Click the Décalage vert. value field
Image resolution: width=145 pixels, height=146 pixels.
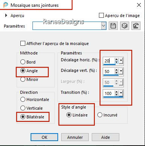(109, 71)
